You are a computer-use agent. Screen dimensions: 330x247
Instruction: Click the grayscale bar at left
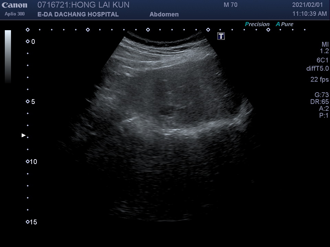click(x=8, y=57)
